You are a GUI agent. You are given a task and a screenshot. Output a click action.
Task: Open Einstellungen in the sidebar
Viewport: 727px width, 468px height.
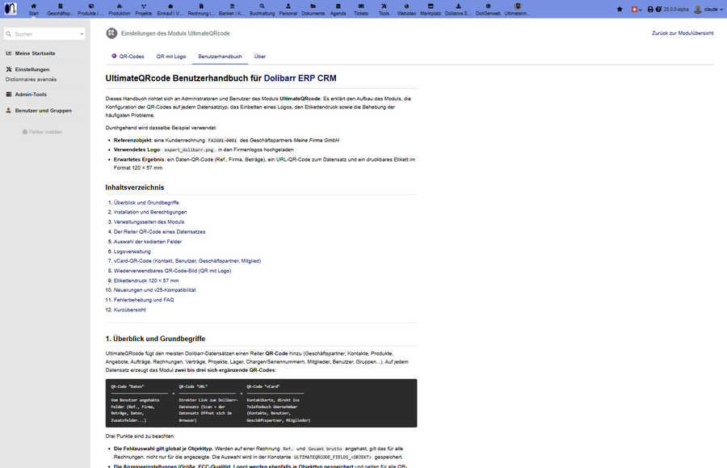pyautogui.click(x=32, y=70)
